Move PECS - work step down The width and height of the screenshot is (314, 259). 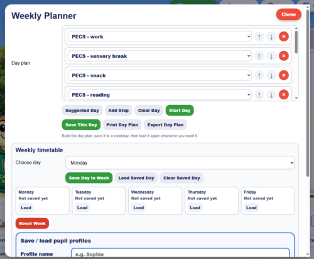click(x=271, y=36)
